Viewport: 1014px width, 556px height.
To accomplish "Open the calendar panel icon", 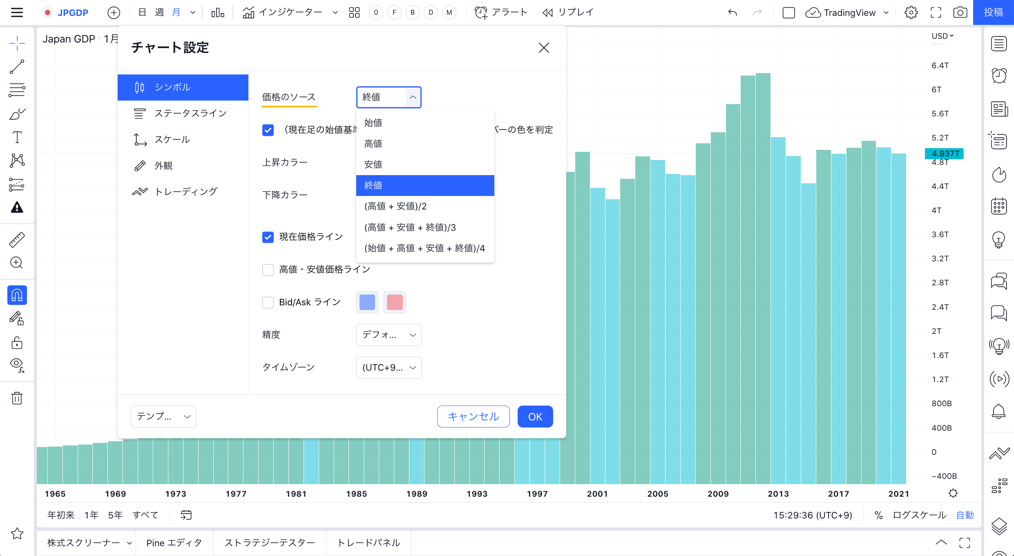I will (999, 206).
